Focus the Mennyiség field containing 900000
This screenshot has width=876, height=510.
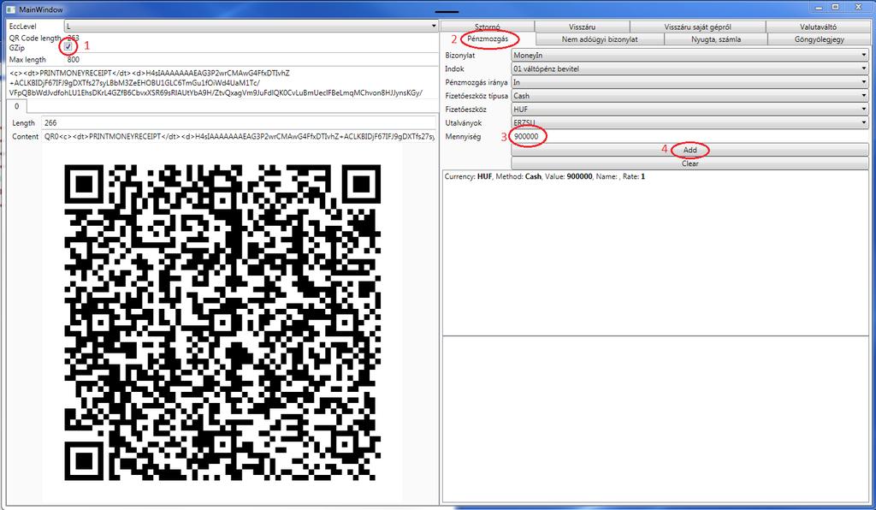point(690,136)
